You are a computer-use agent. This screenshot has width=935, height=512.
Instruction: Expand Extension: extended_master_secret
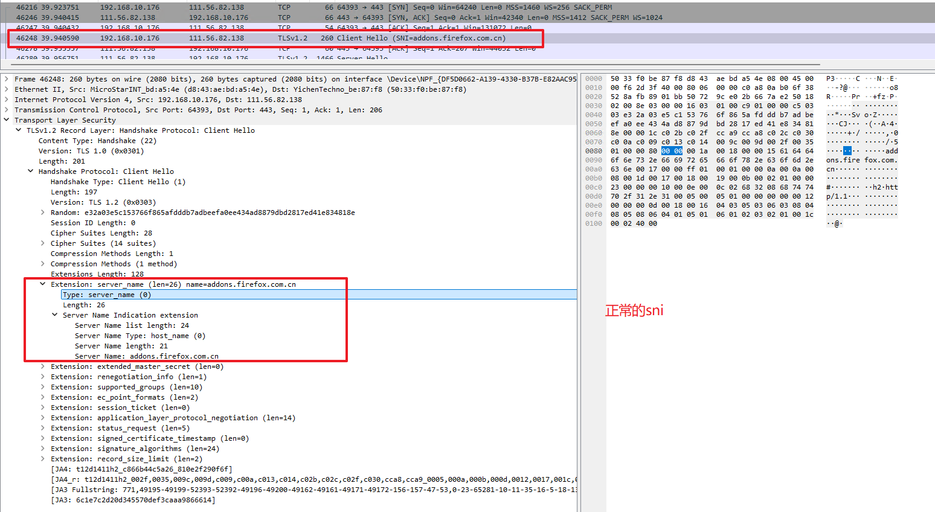(x=43, y=366)
